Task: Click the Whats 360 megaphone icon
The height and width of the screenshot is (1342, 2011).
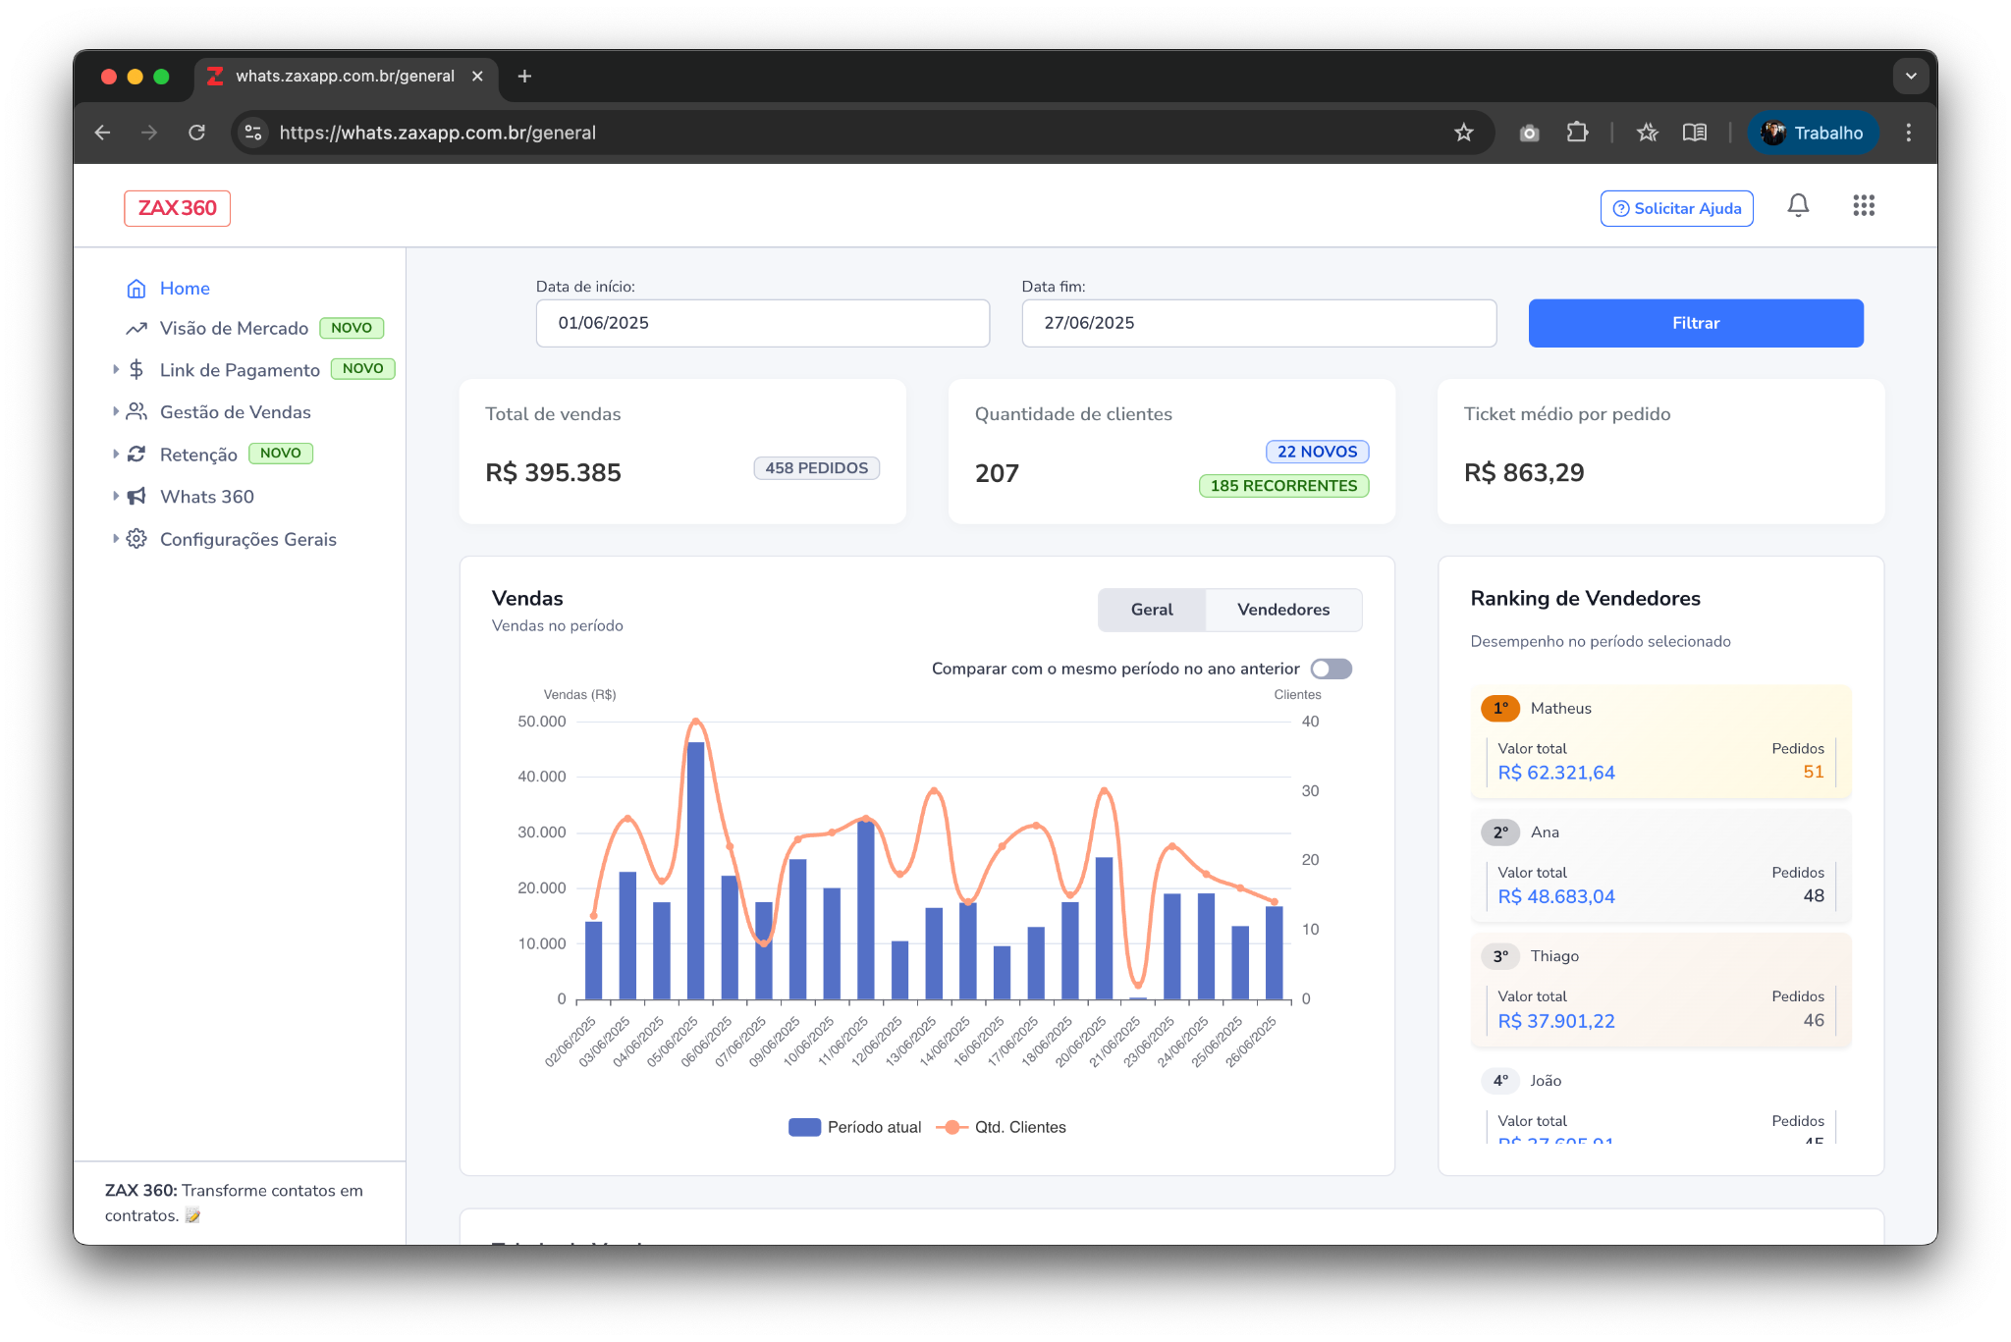Action: (136, 497)
